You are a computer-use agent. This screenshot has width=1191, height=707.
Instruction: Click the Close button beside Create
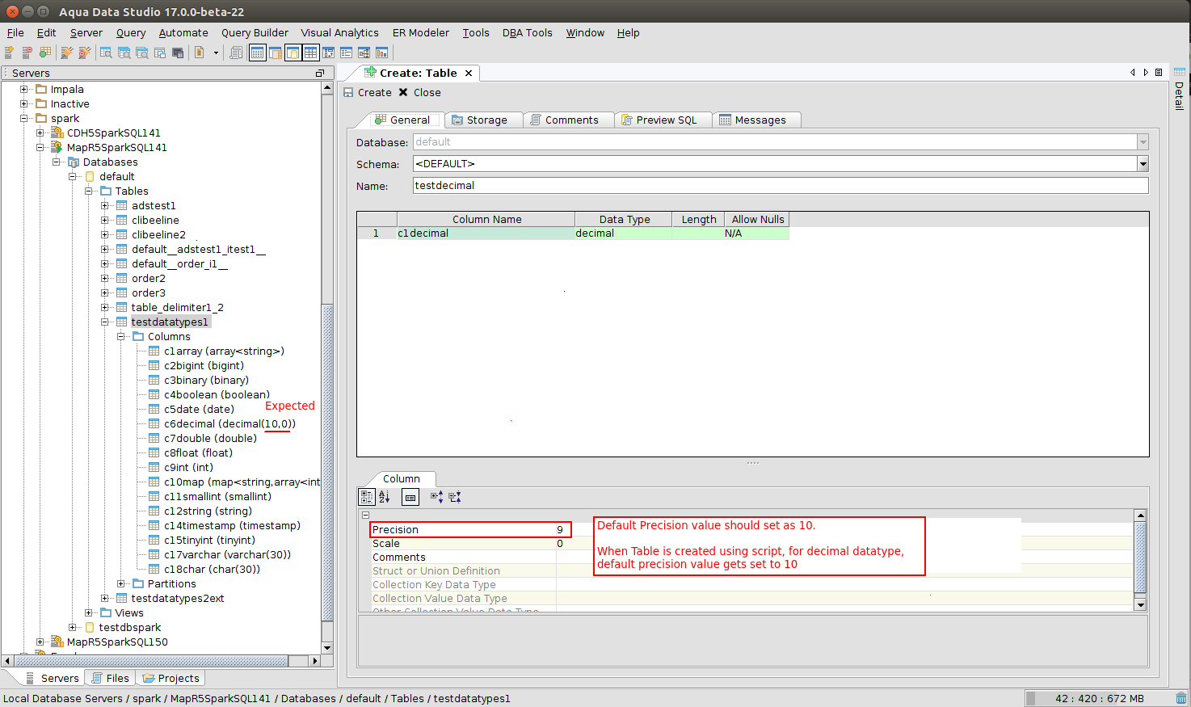pyautogui.click(x=420, y=92)
